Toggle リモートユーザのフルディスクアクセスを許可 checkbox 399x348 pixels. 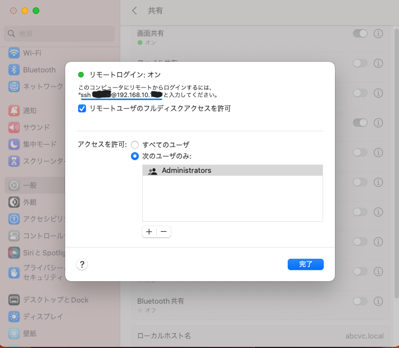point(82,108)
